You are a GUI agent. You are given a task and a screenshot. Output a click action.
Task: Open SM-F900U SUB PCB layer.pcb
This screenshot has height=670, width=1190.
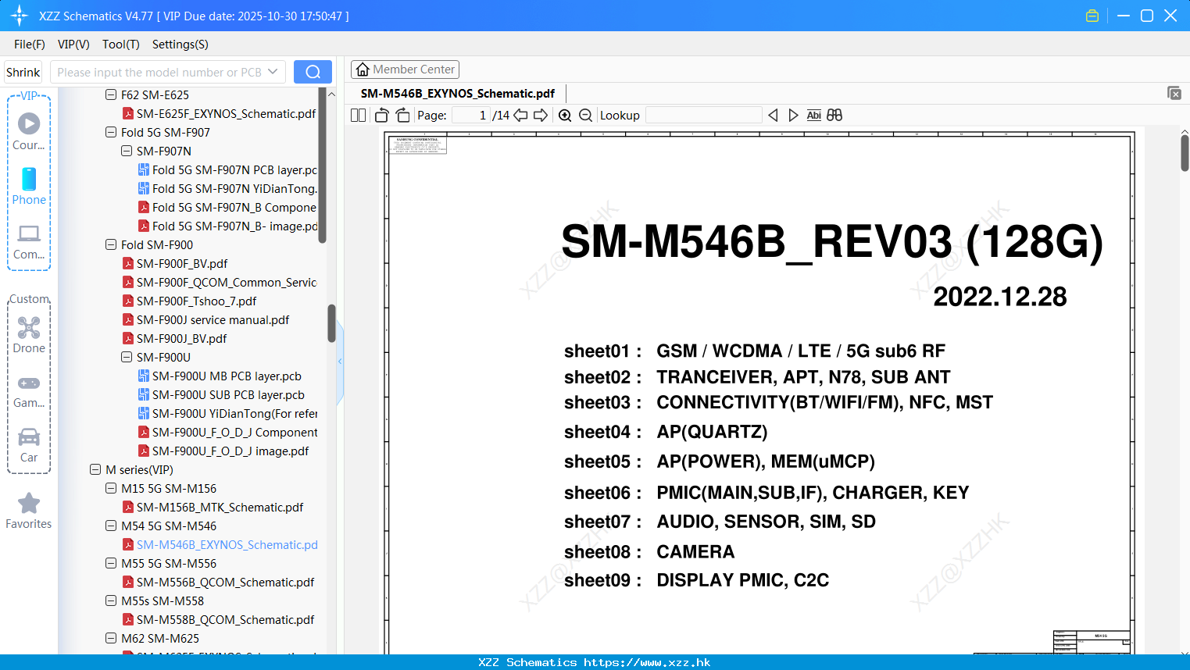221,394
